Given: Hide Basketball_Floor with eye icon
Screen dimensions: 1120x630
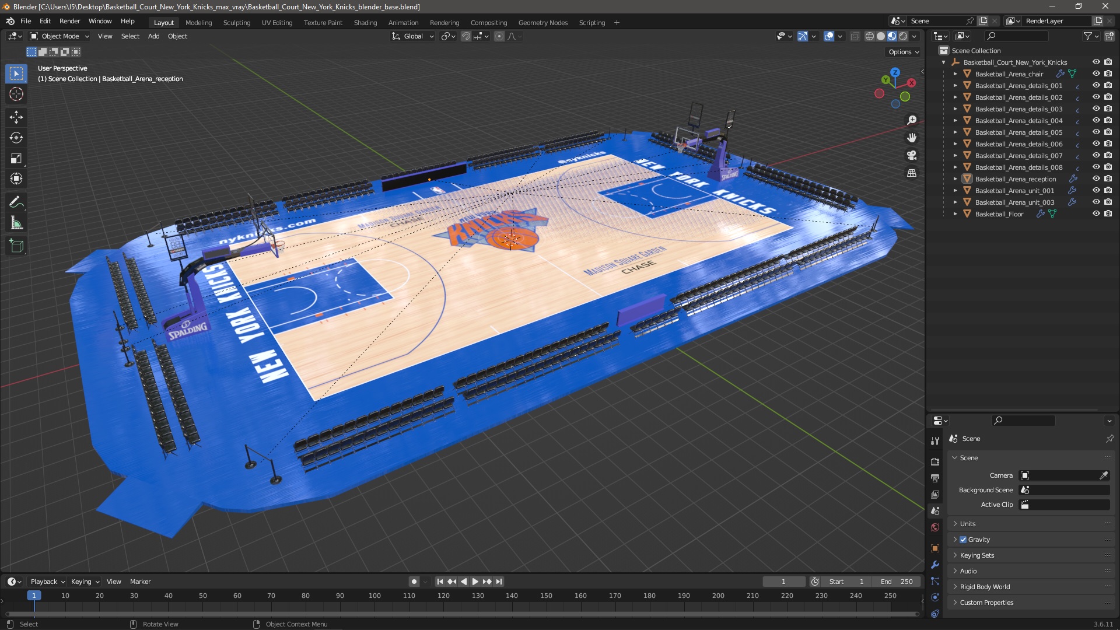Looking at the screenshot, I should point(1096,214).
